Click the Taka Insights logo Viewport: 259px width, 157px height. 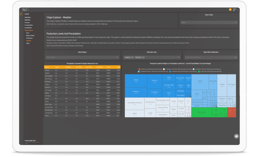25,10
